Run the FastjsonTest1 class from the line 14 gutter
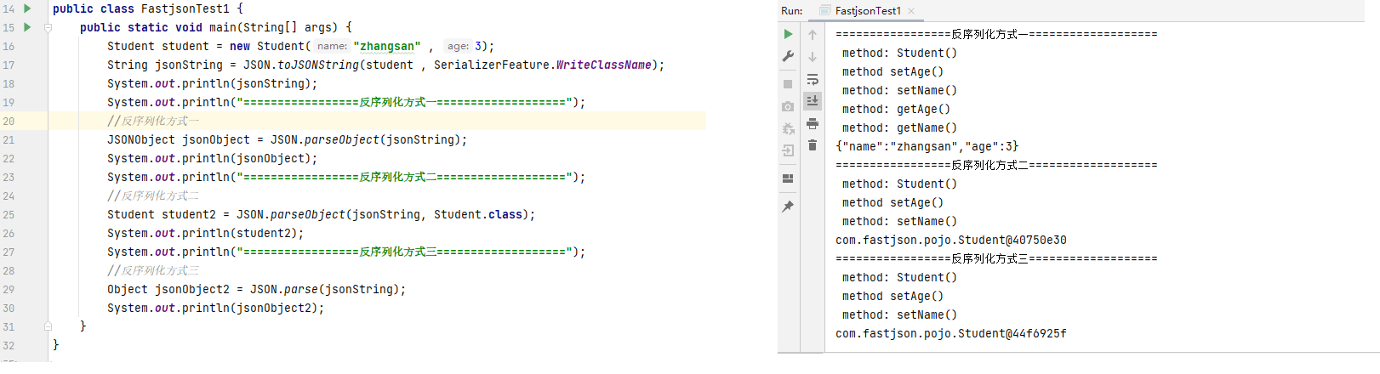 tap(27, 8)
